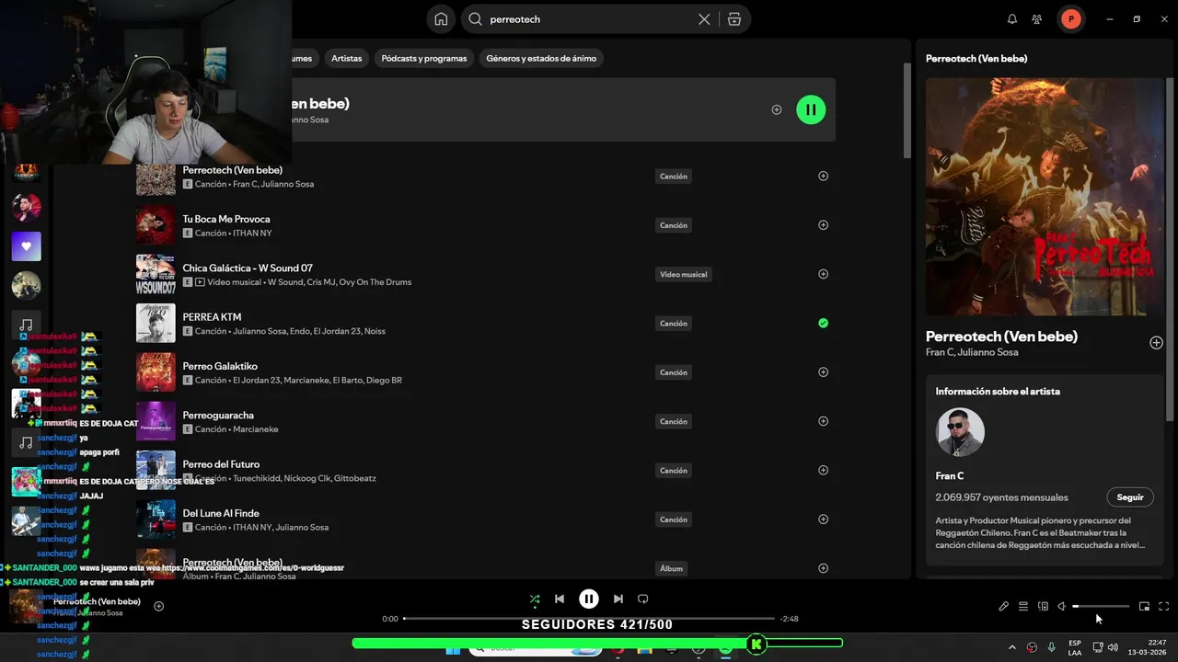Add Tu Boca Me Provoca to library
This screenshot has width=1178, height=662.
click(x=823, y=225)
